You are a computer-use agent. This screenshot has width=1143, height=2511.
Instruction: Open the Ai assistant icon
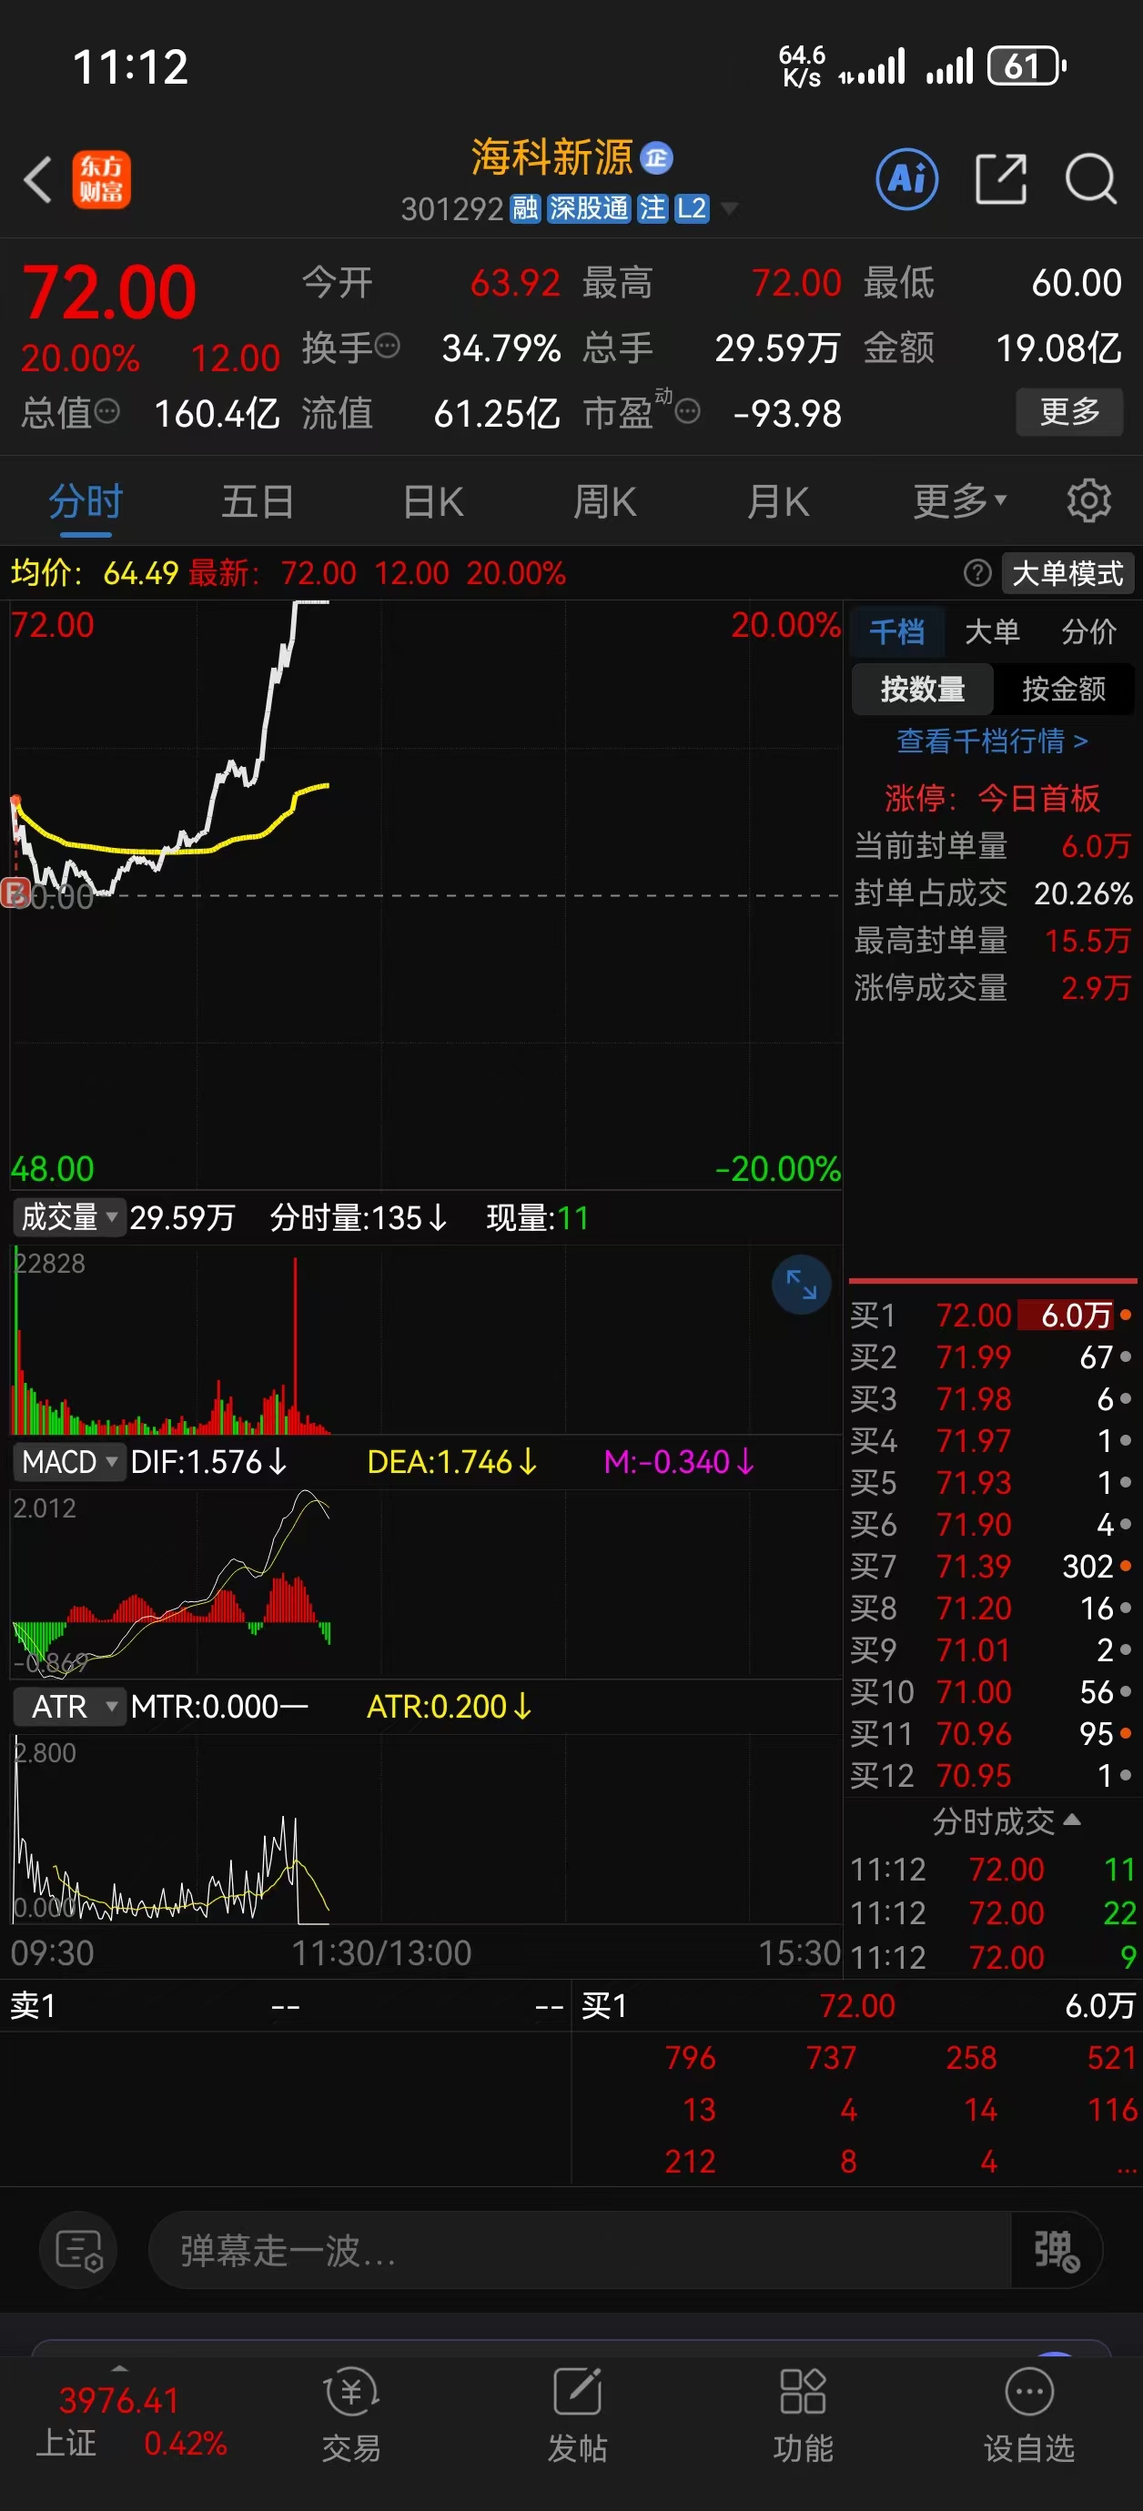point(907,179)
